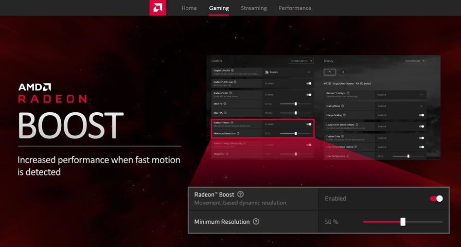Open Radeon Boost help icon in enlarged callout
The image size is (461, 247).
[240, 195]
